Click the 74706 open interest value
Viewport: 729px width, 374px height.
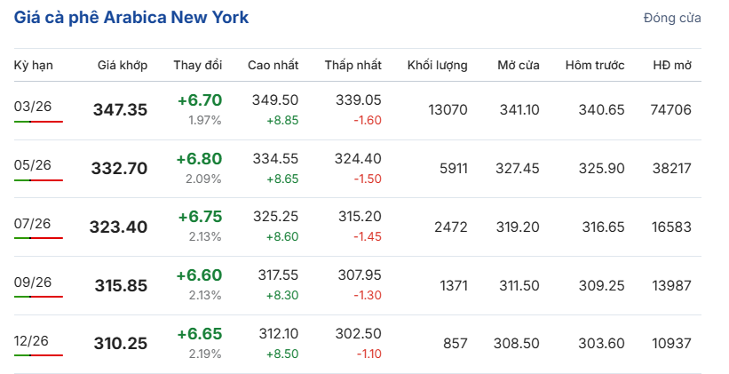pyautogui.click(x=670, y=110)
